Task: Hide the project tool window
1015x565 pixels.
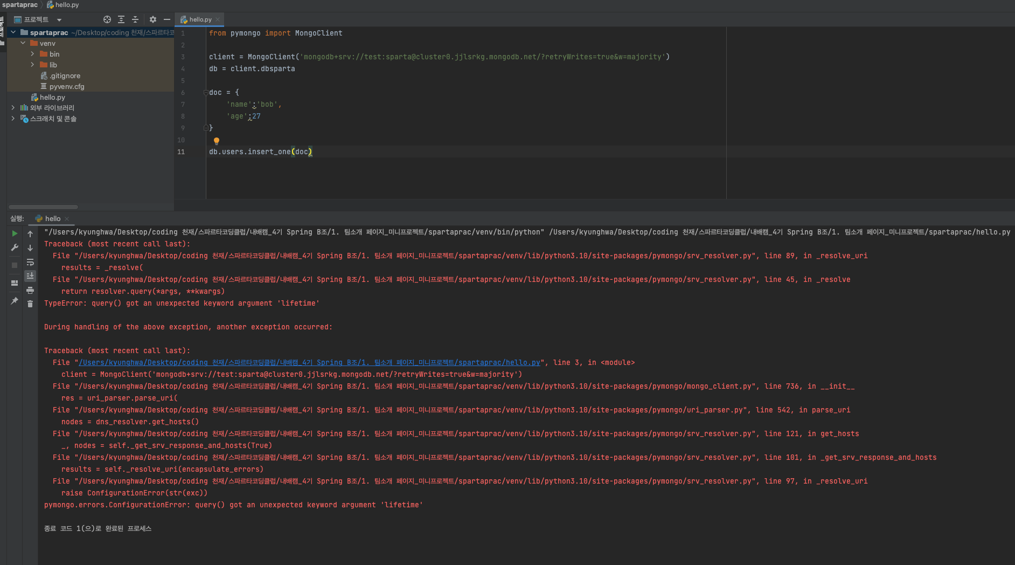Action: pyautogui.click(x=167, y=19)
